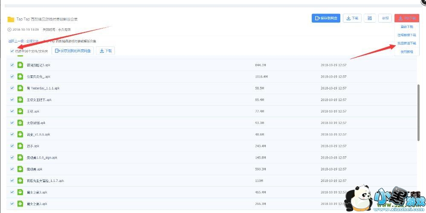Viewport: 426px width, 213px height.
Task: Click file name 魔女之泉2.apk
Action: point(37,204)
